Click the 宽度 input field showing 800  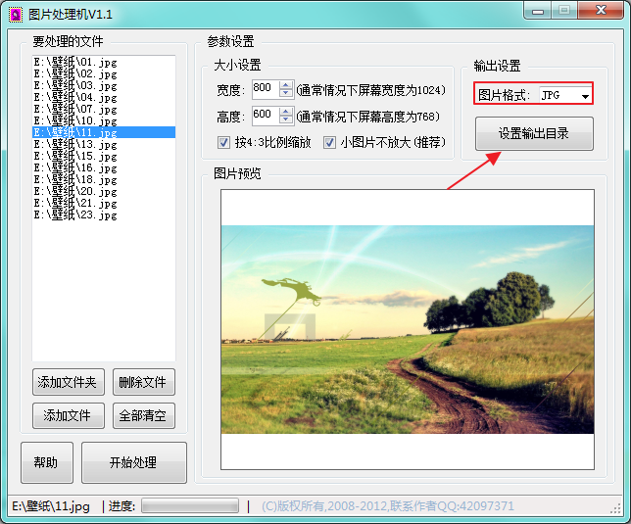tap(266, 89)
